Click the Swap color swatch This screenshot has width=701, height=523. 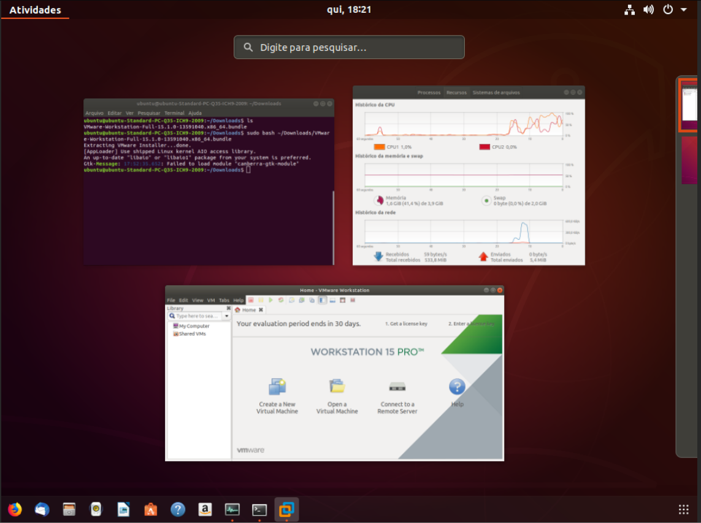486,200
